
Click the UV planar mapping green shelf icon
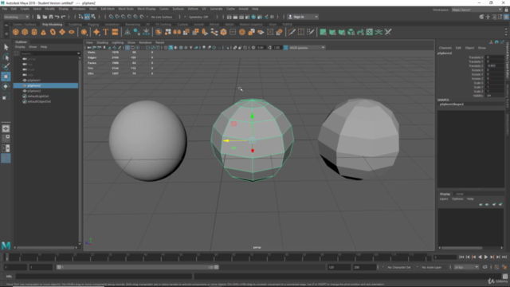[x=323, y=32]
